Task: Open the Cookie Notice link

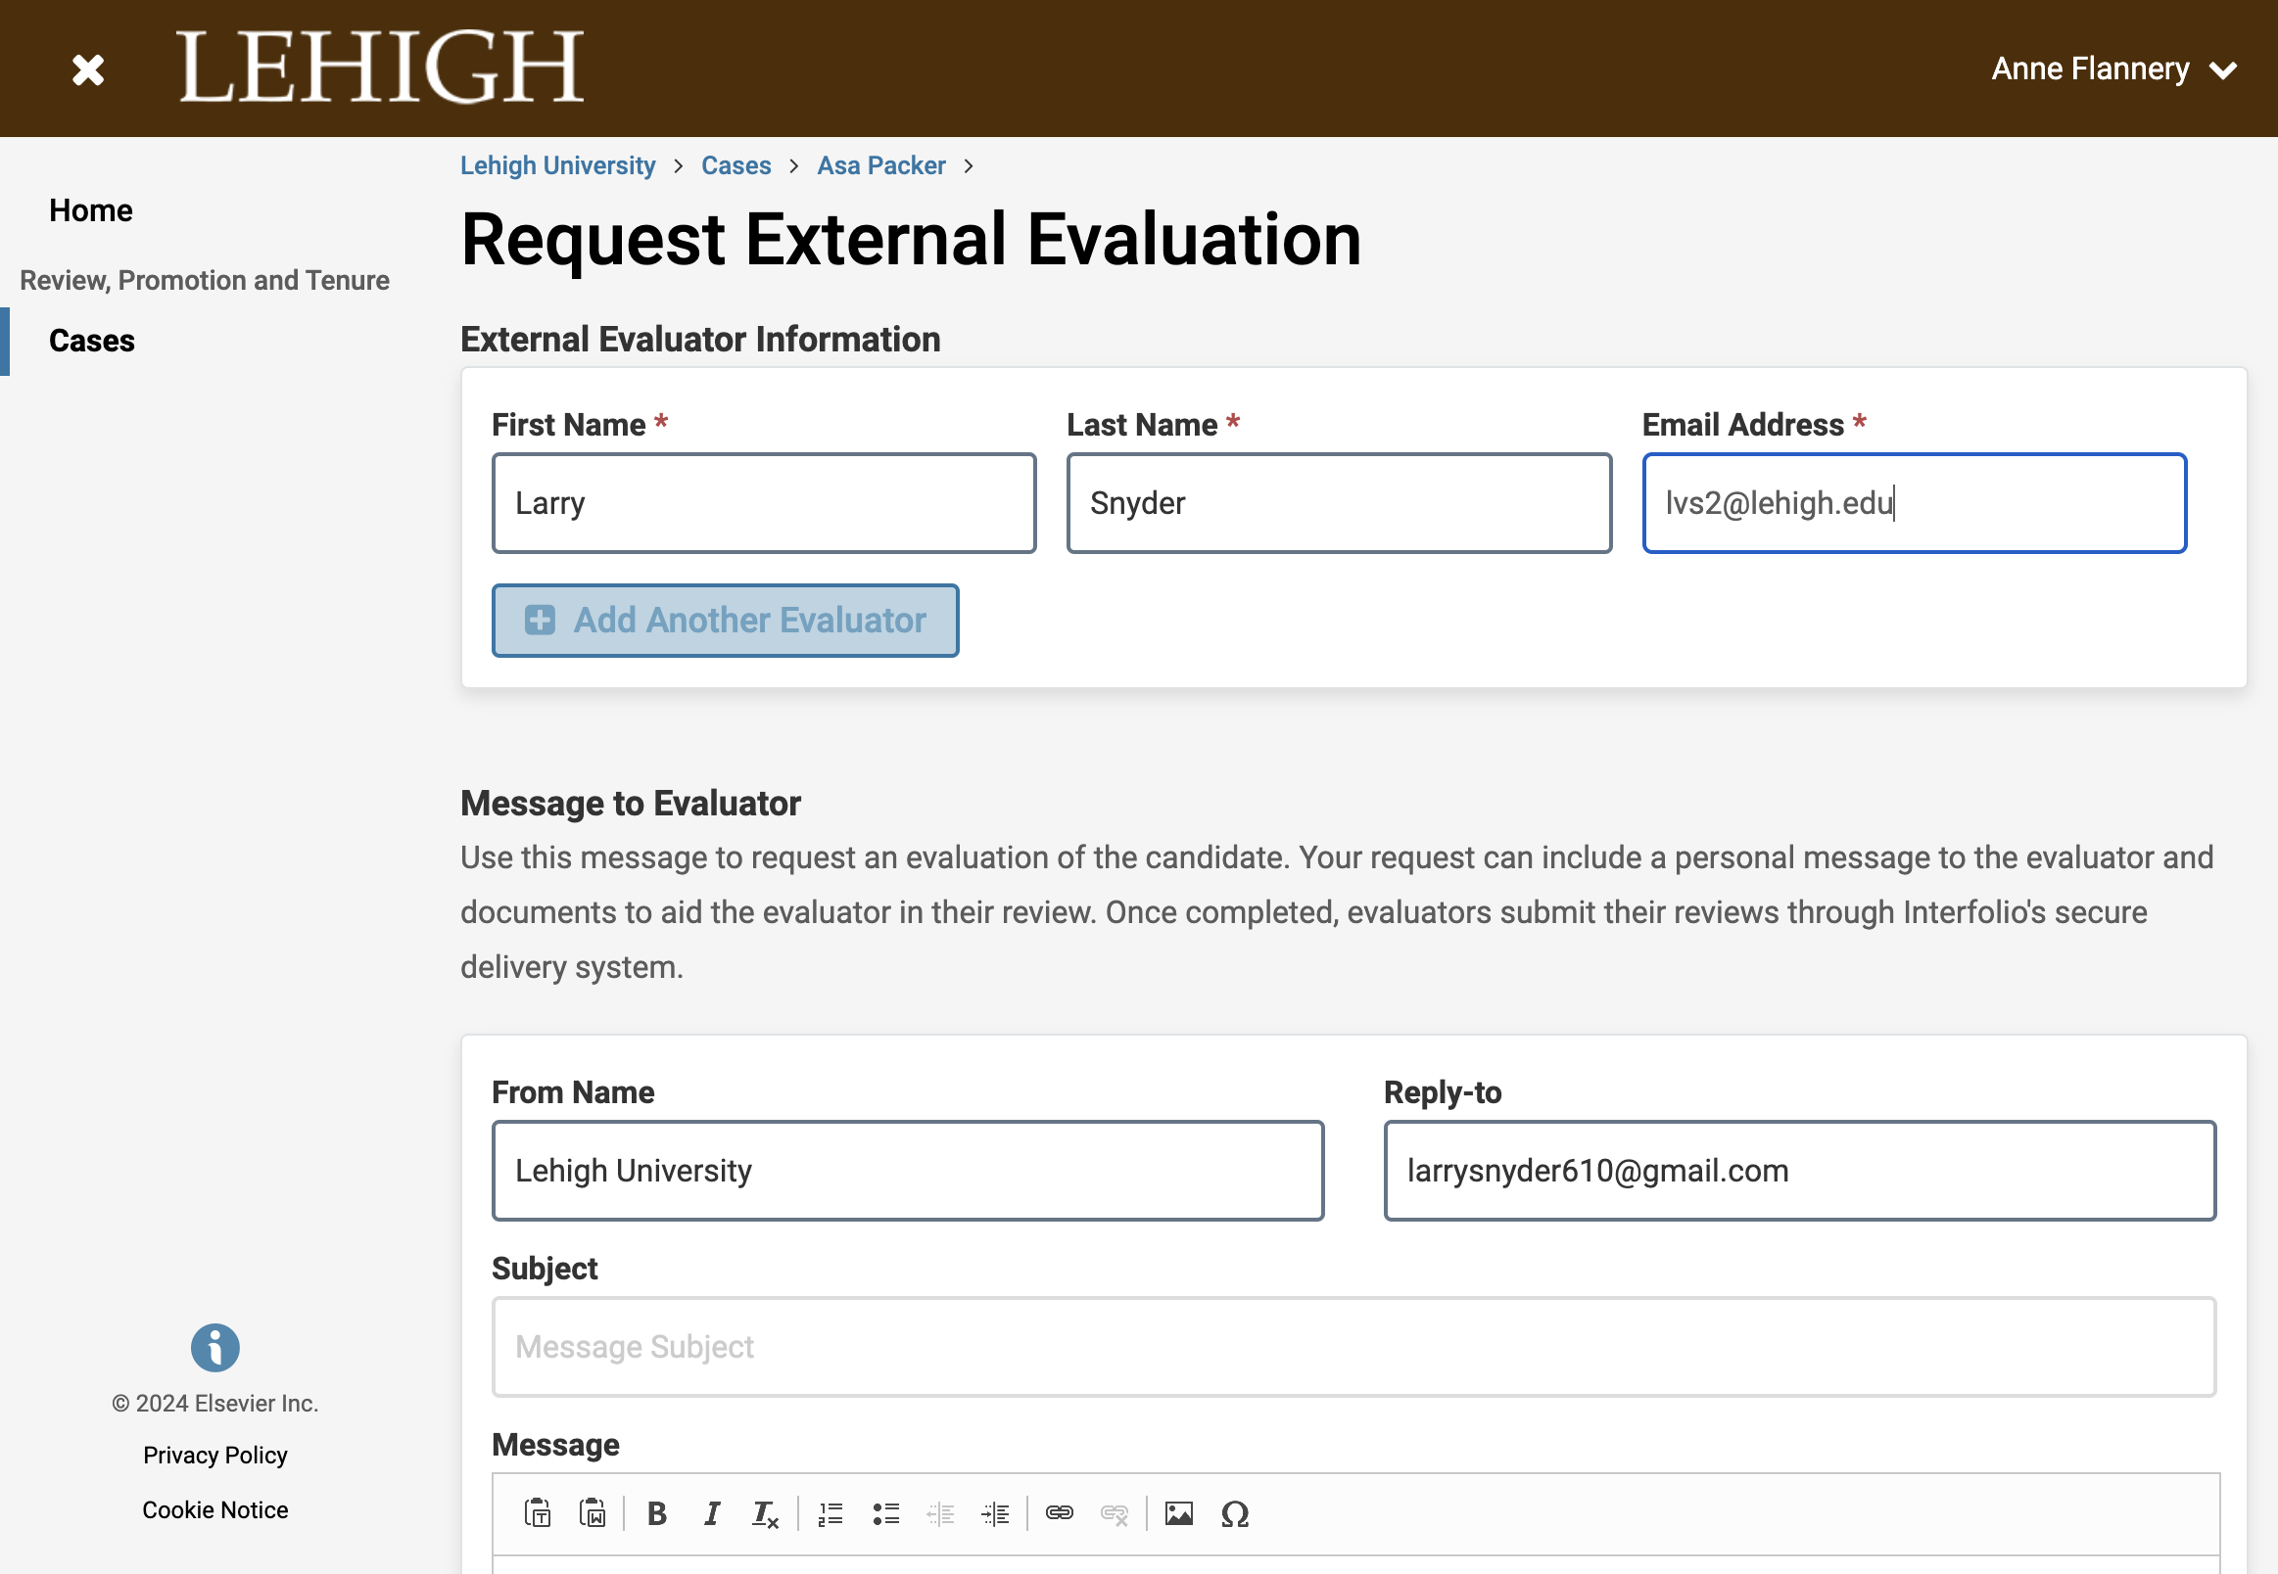Action: (215, 1510)
